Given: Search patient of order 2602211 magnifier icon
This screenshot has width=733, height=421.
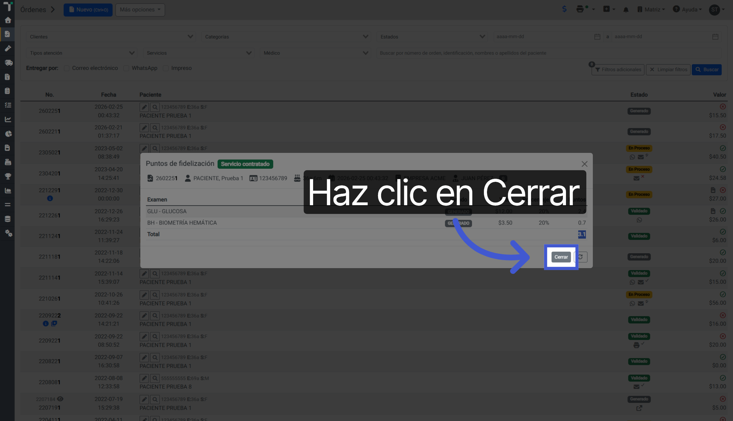Looking at the screenshot, I should 155,128.
